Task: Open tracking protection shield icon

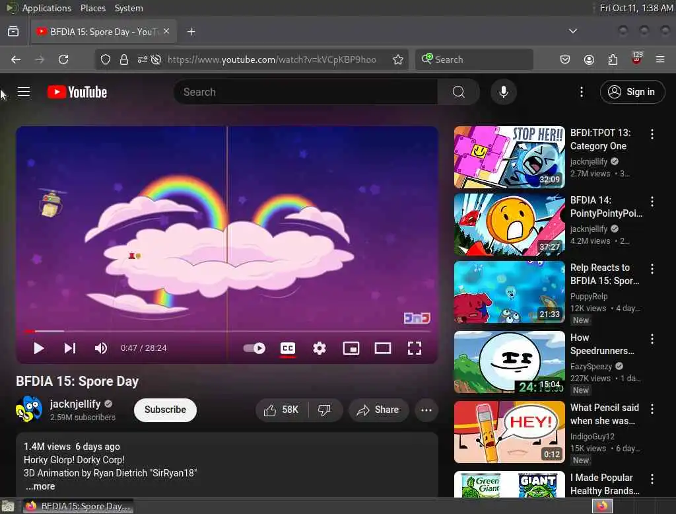Action: tap(106, 59)
